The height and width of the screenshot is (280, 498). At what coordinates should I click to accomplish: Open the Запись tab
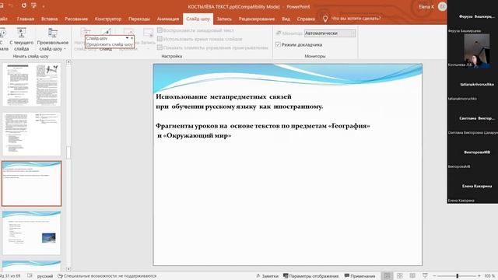[224, 19]
